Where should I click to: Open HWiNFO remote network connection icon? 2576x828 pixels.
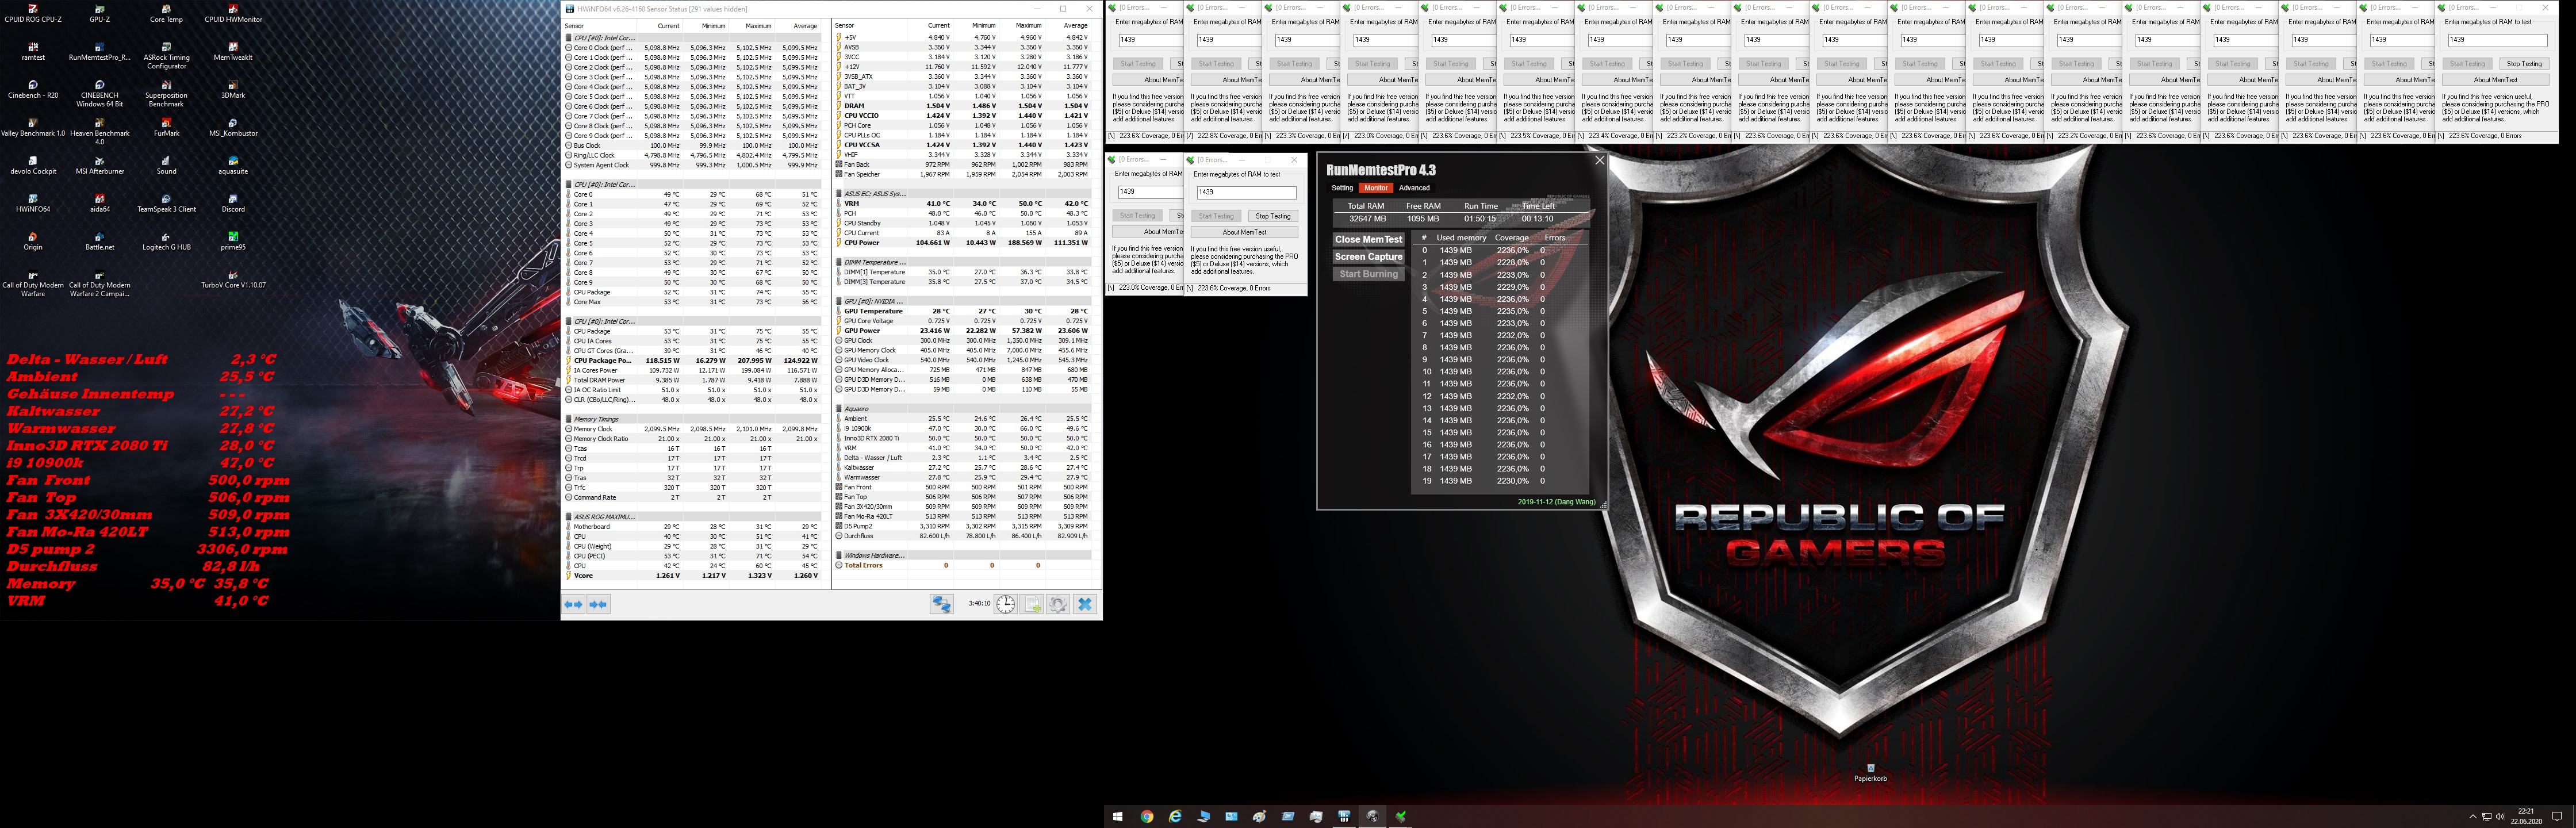click(941, 604)
